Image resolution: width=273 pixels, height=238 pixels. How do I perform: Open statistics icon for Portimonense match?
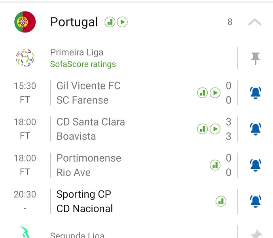coord(215,165)
